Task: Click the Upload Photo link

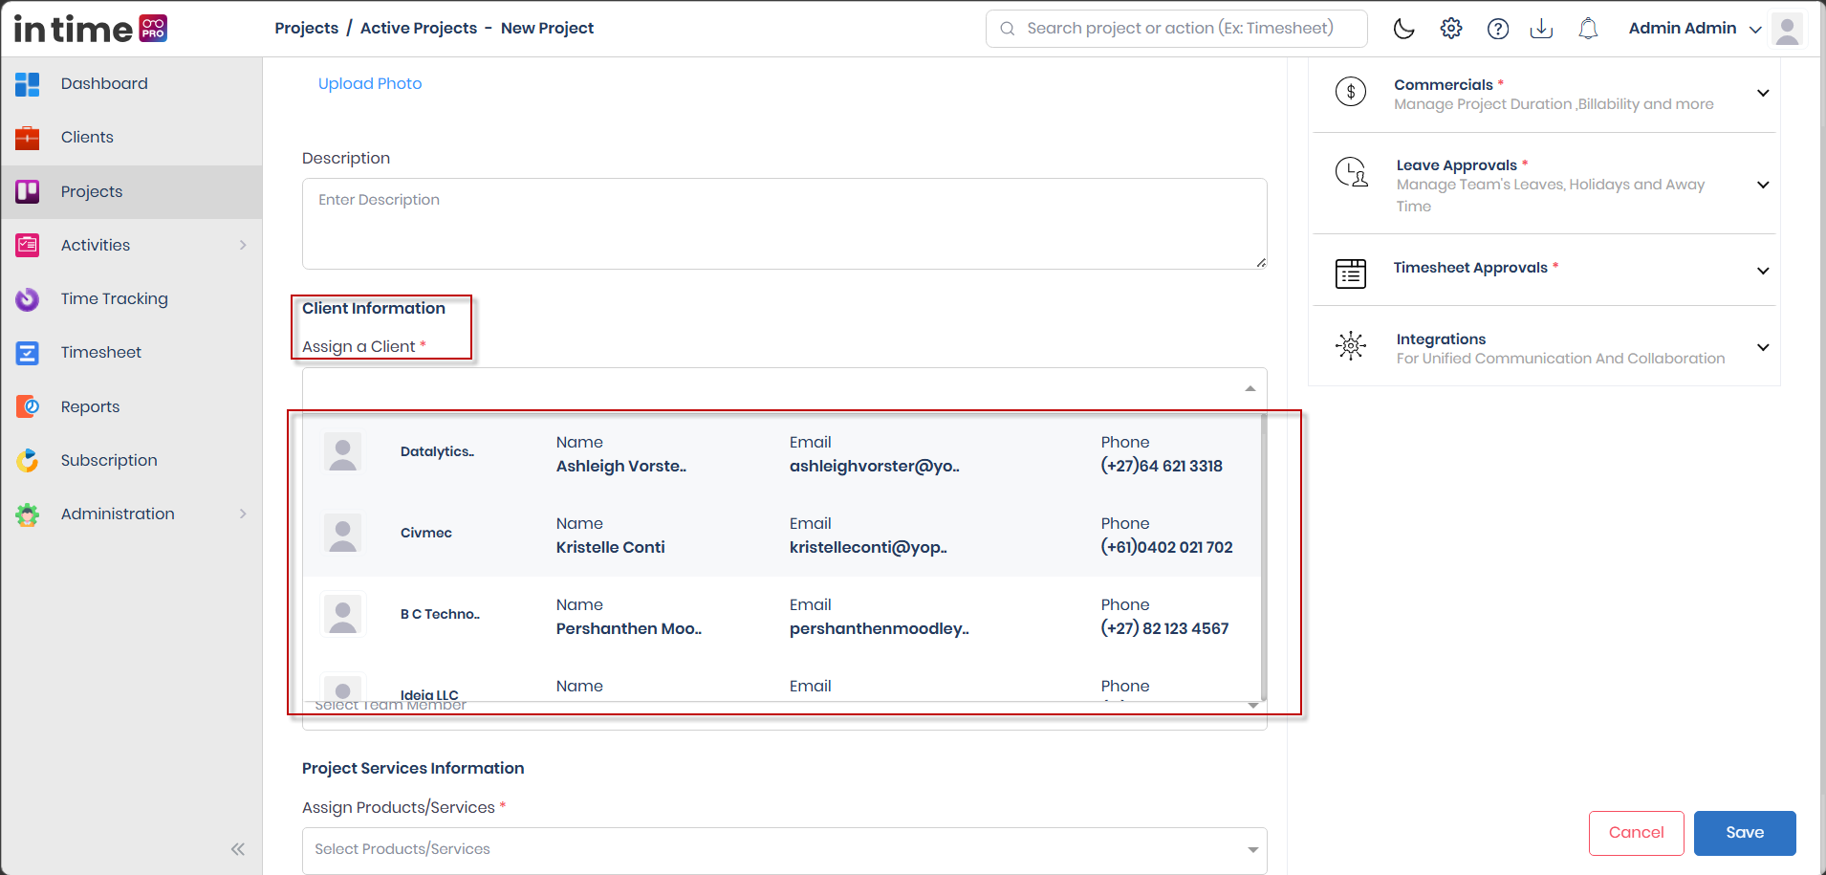Action: point(370,84)
